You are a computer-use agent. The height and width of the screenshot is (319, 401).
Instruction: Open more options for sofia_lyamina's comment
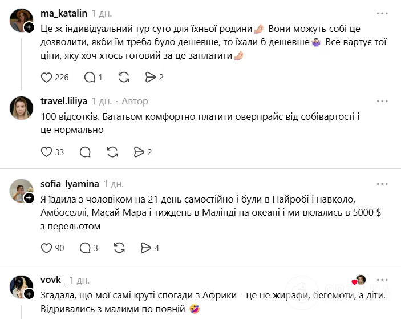tap(382, 184)
